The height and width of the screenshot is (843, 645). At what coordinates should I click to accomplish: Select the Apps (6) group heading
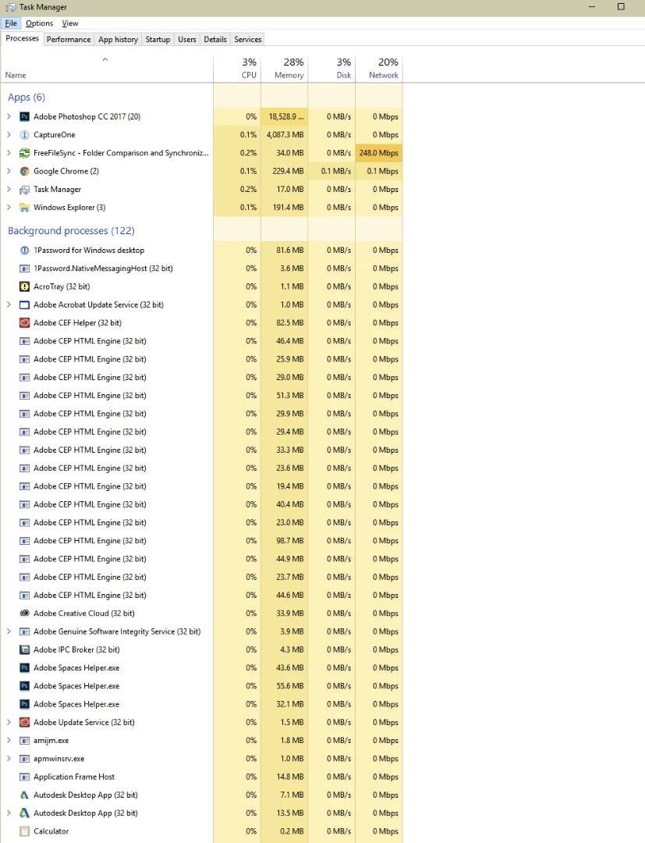pos(27,98)
